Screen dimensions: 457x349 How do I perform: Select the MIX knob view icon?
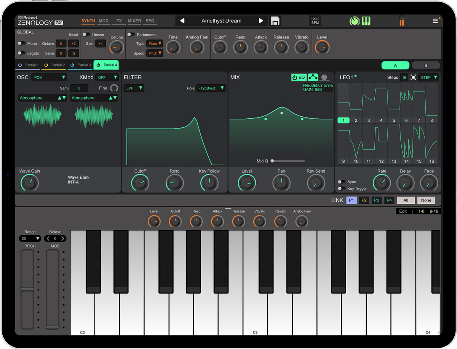pos(324,78)
